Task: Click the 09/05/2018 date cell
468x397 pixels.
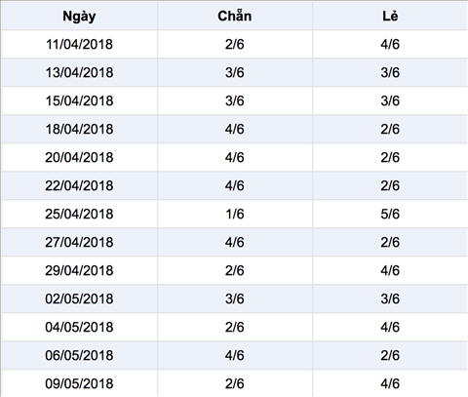Action: pyautogui.click(x=79, y=383)
